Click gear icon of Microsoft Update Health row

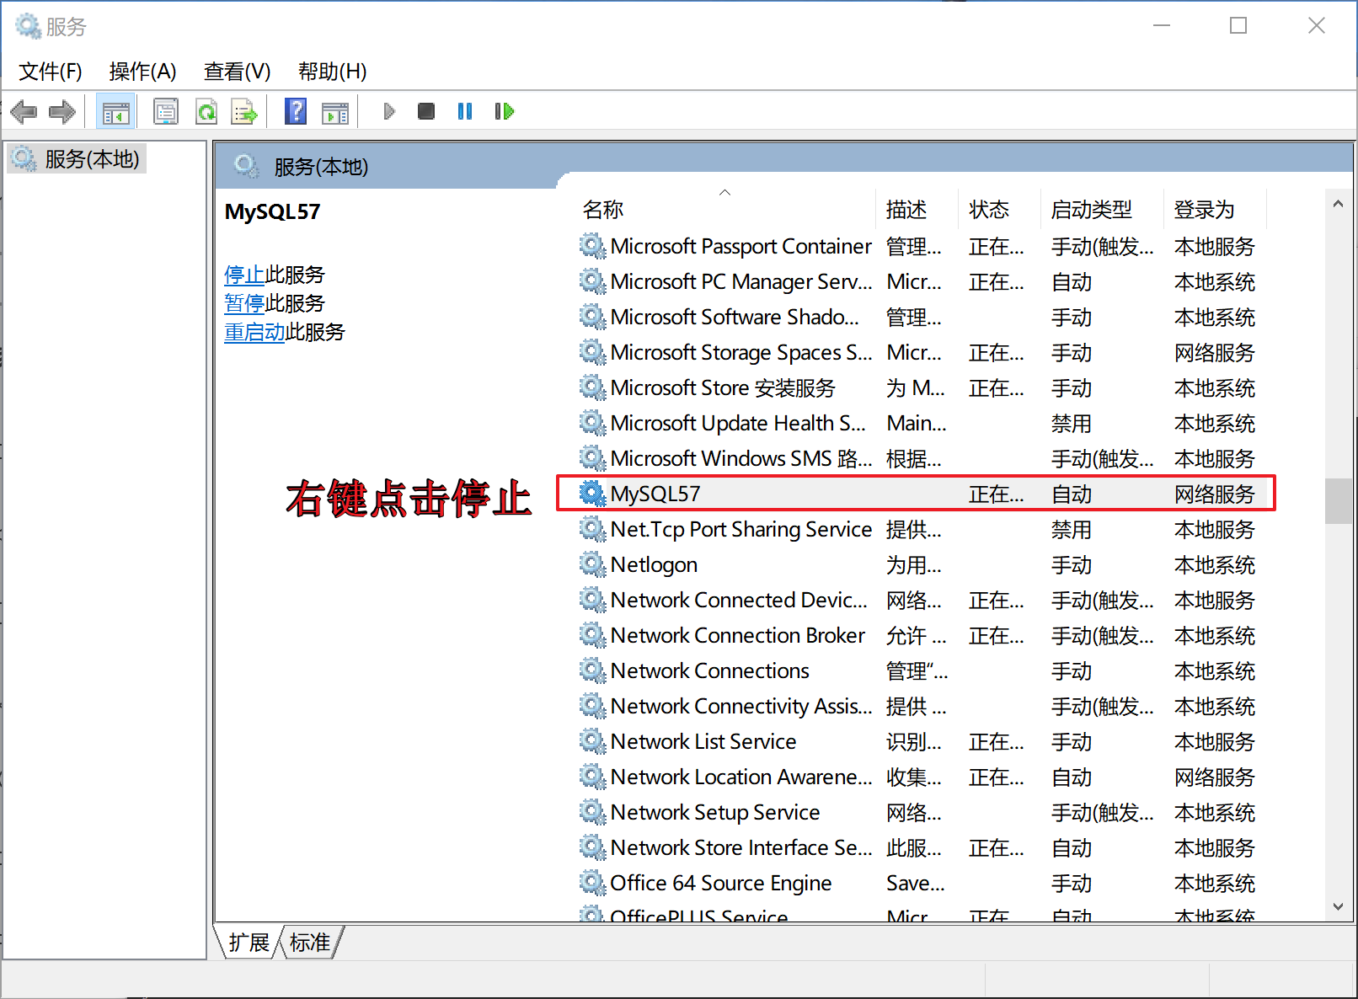592,423
